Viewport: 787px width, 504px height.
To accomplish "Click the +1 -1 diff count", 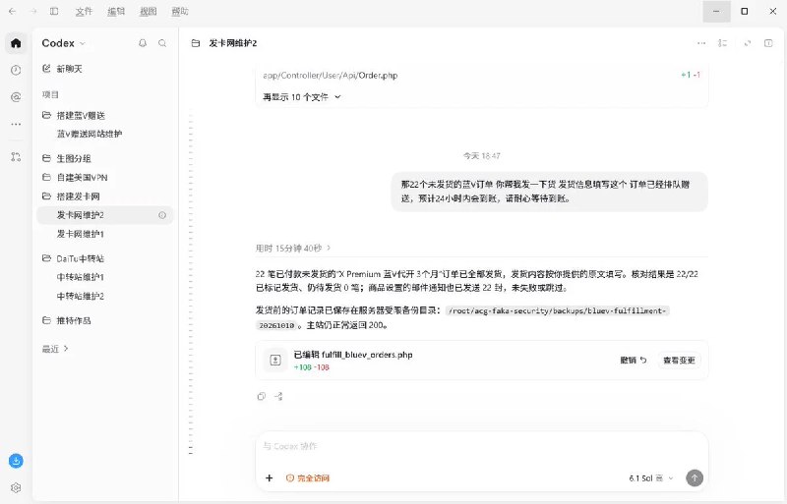I will tap(691, 75).
